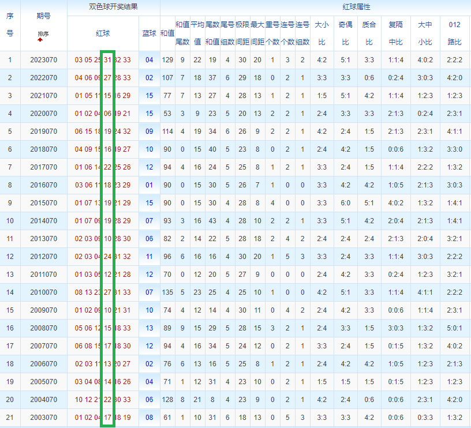Screen dimensions: 471x428
Task: Click the 蓝球 column header
Action: (x=149, y=33)
